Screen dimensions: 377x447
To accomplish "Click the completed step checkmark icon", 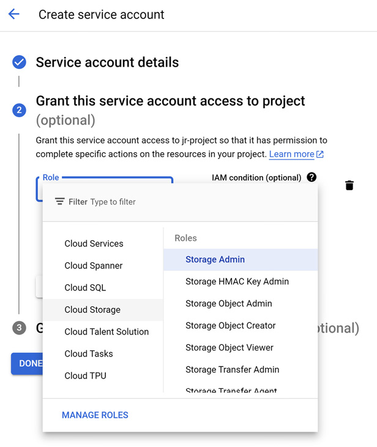I will tap(19, 62).
